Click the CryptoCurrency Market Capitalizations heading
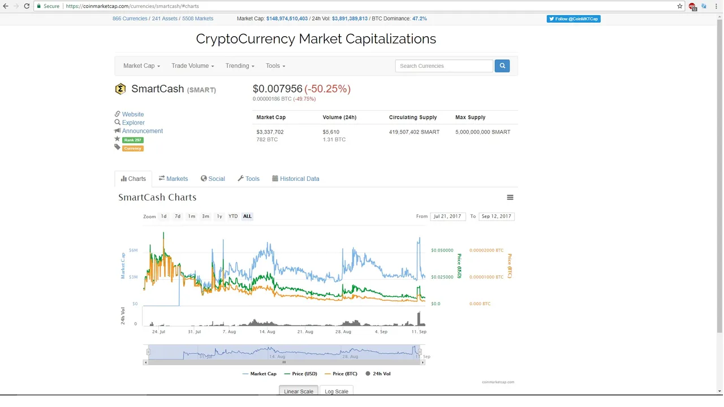Viewport: 724px width, 407px height. [316, 39]
